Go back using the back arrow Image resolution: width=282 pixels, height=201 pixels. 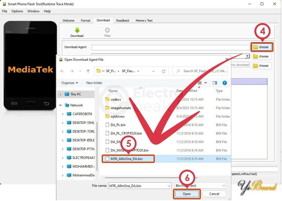[62, 71]
